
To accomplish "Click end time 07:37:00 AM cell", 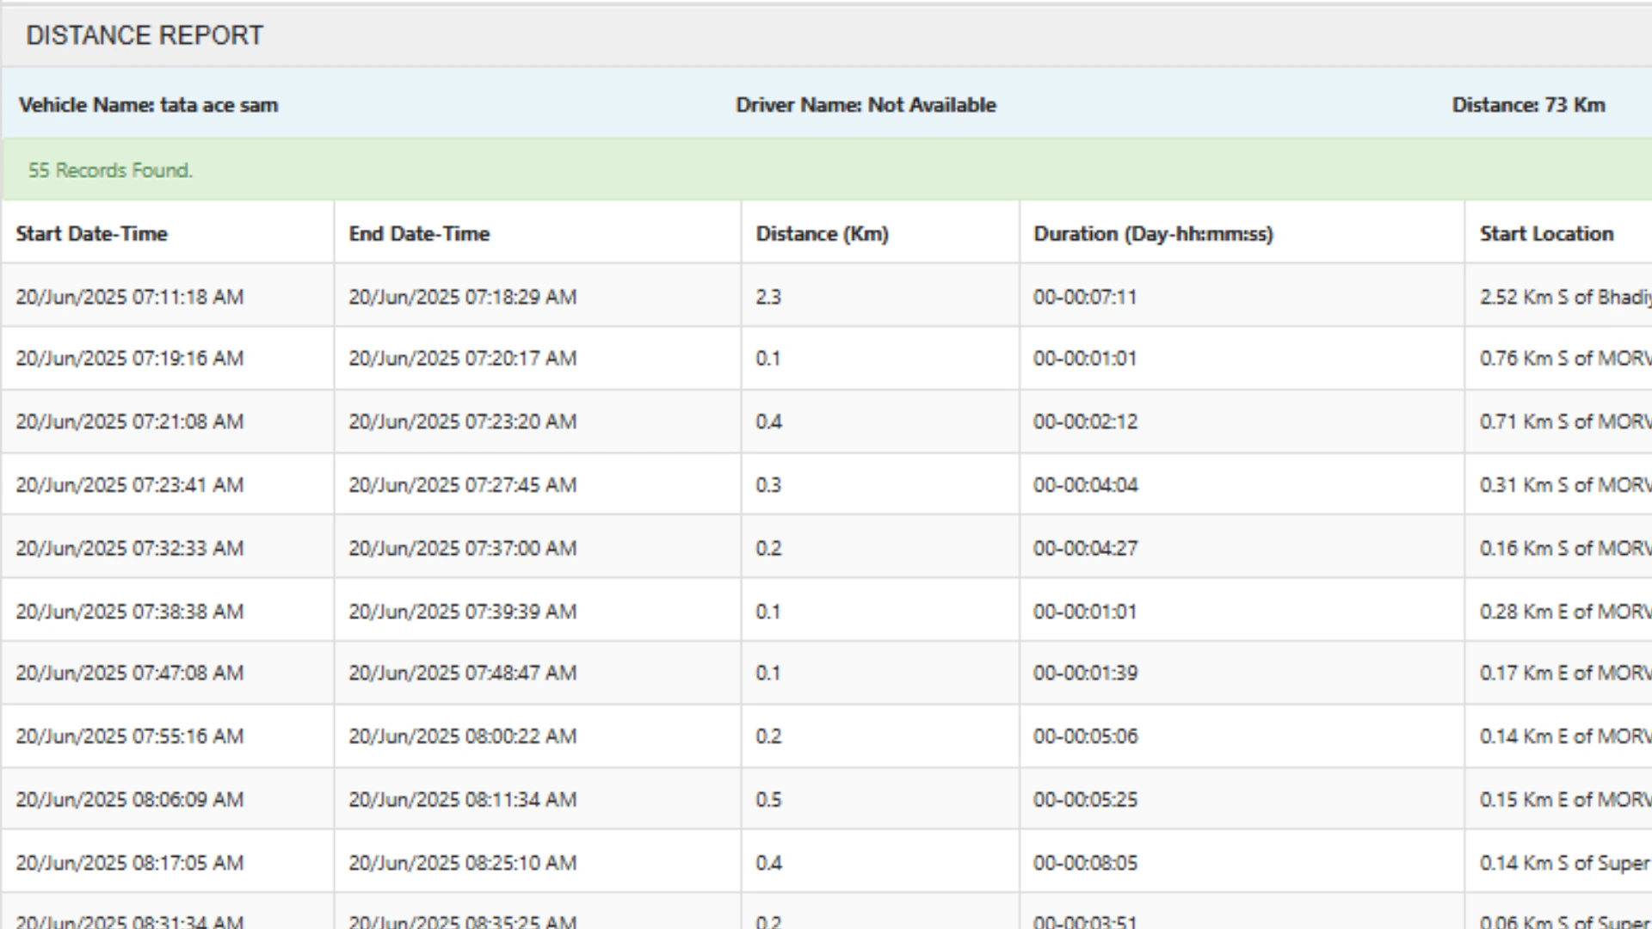I will tap(462, 549).
